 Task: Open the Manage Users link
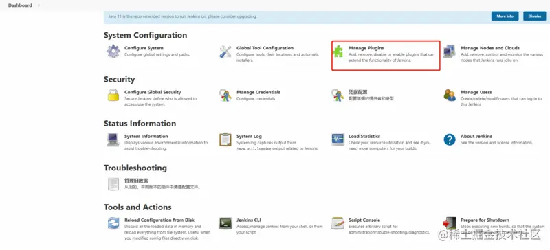(x=476, y=92)
